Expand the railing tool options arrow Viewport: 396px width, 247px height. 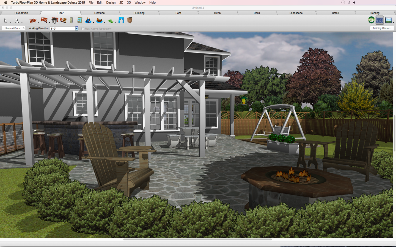(x=105, y=23)
